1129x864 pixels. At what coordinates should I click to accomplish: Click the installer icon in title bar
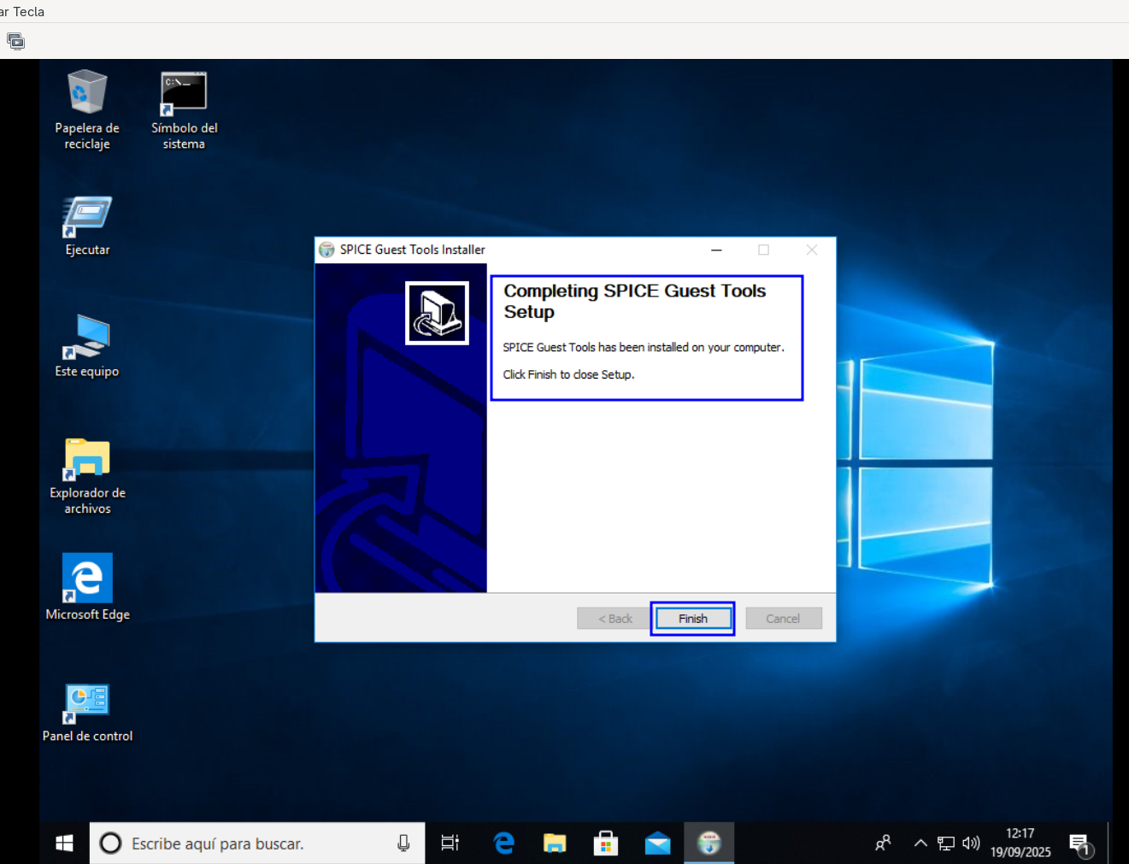(326, 250)
